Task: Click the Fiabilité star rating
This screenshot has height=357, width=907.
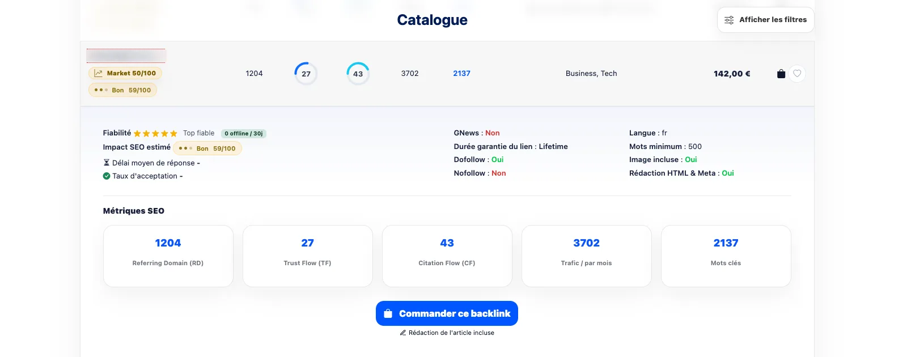Action: click(155, 134)
